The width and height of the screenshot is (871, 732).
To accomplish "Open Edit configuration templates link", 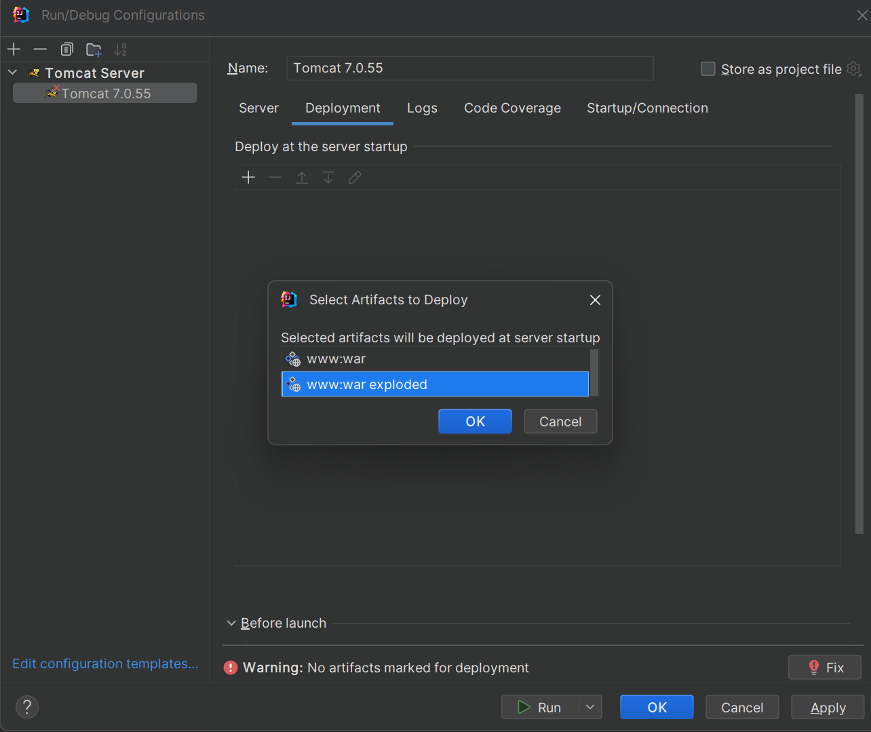I will pyautogui.click(x=105, y=664).
